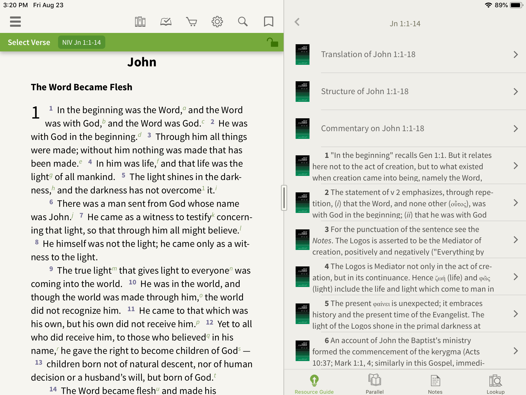
Task: Expand chevron for Structure of John 1:1-18
Action: [516, 92]
